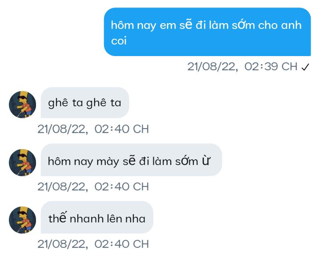Click the first "ghê" in the first gray bubble

click(x=58, y=103)
